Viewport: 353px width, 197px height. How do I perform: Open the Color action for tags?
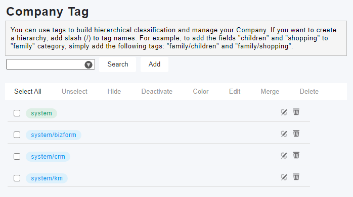[201, 92]
